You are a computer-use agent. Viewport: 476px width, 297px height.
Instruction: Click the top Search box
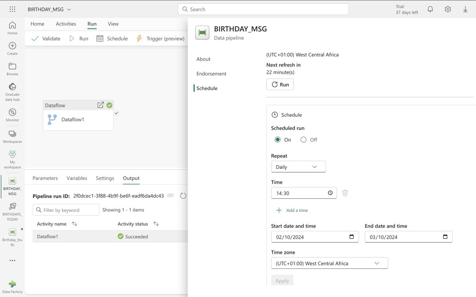263,9
